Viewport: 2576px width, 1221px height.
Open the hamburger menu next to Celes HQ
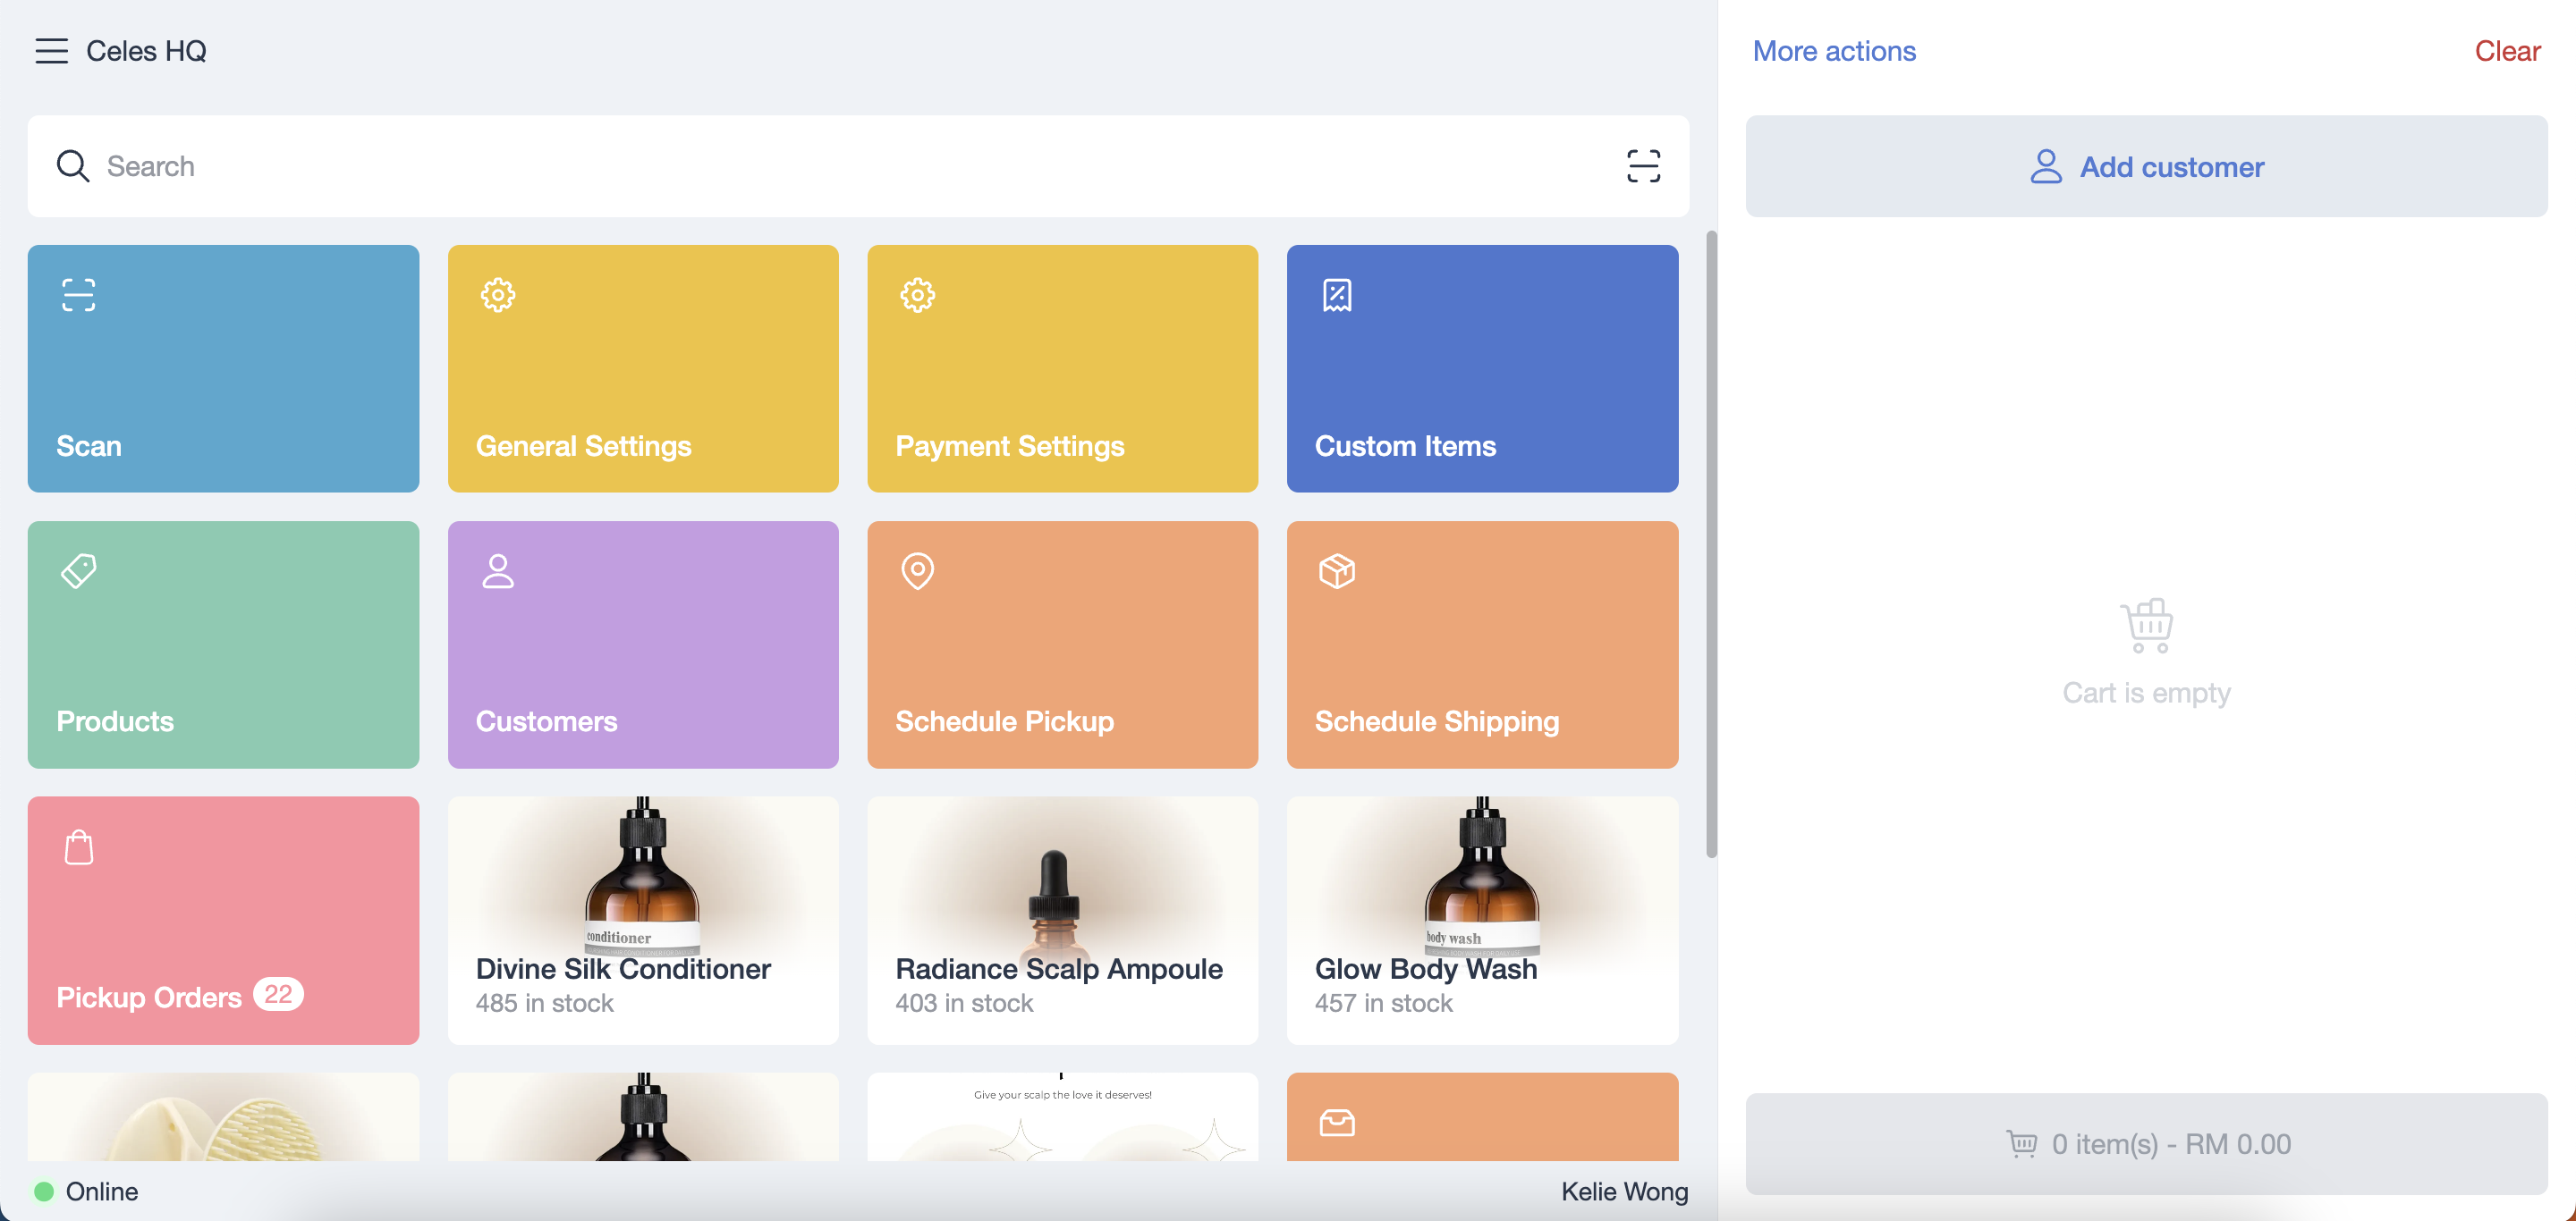[x=51, y=51]
